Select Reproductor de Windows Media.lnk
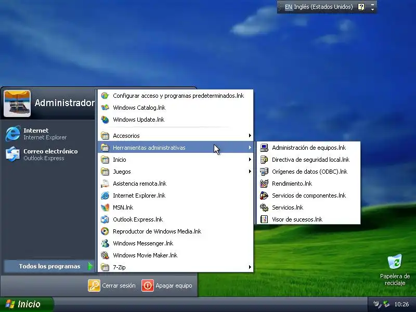 click(x=175, y=231)
